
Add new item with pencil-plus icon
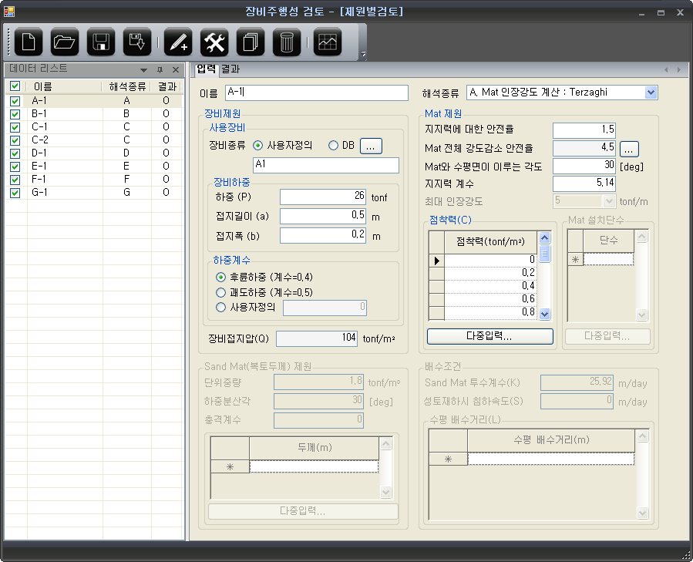pos(178,42)
